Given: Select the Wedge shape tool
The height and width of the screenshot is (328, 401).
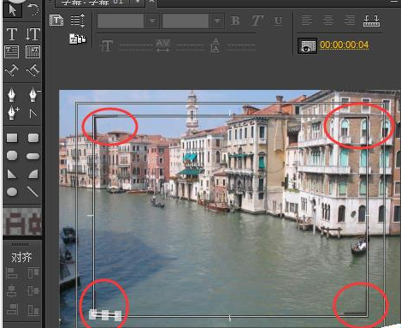Looking at the screenshot, I should 12,174.
